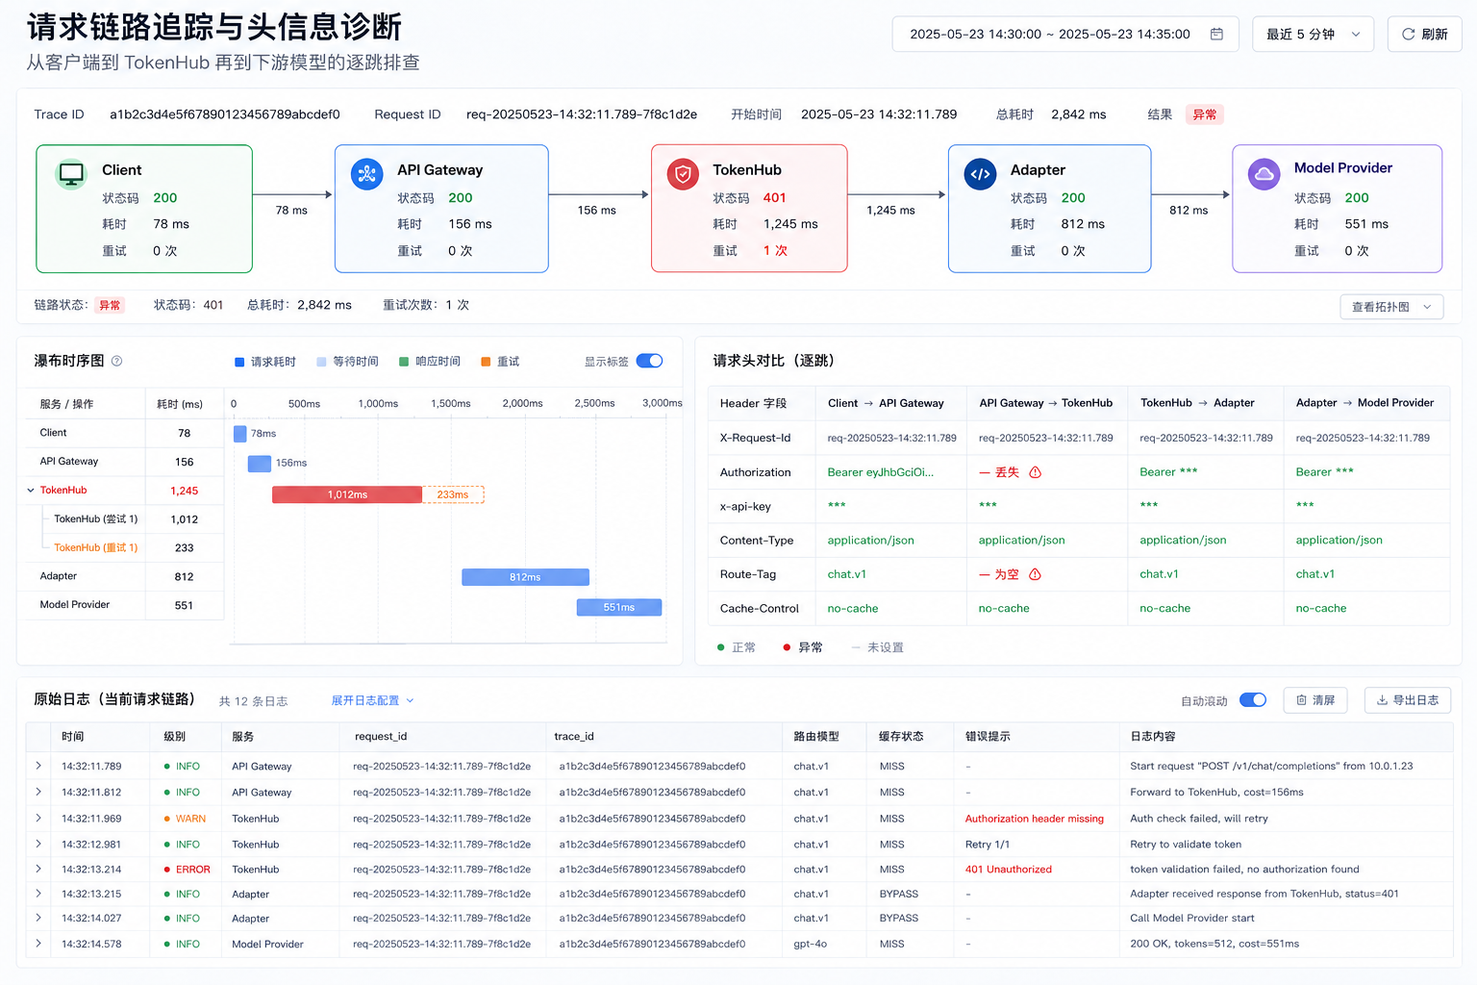Expand the 展开日志配置 section

click(x=372, y=700)
